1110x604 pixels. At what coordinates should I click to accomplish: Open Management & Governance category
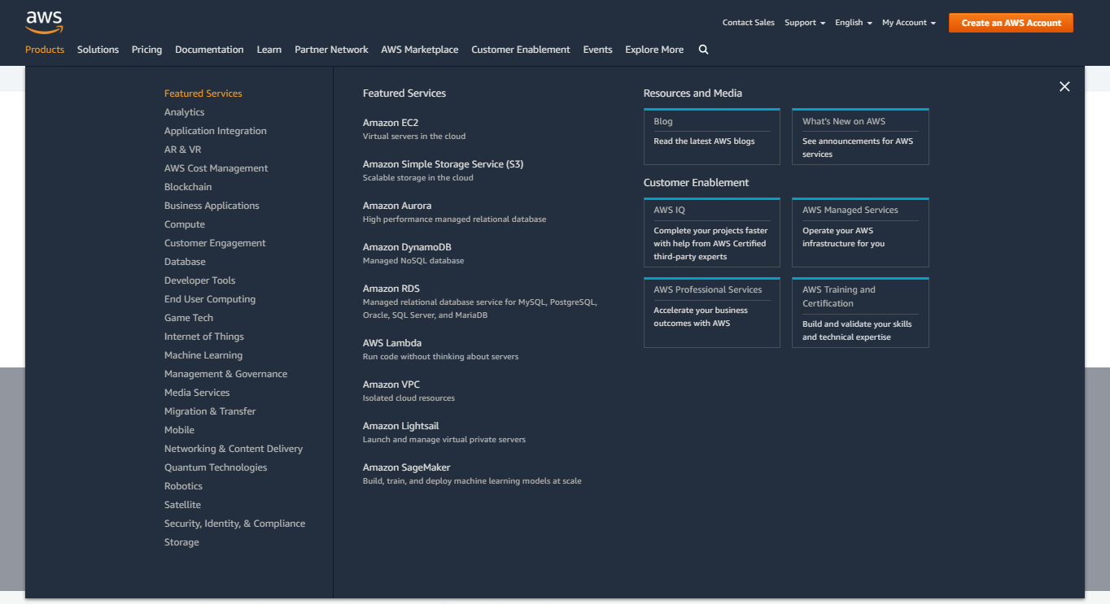(226, 374)
